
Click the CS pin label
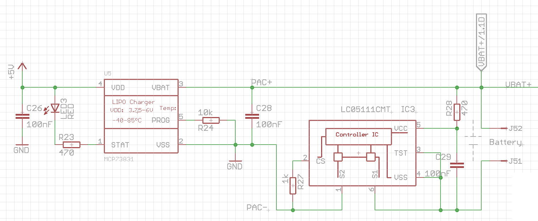[x=321, y=161]
